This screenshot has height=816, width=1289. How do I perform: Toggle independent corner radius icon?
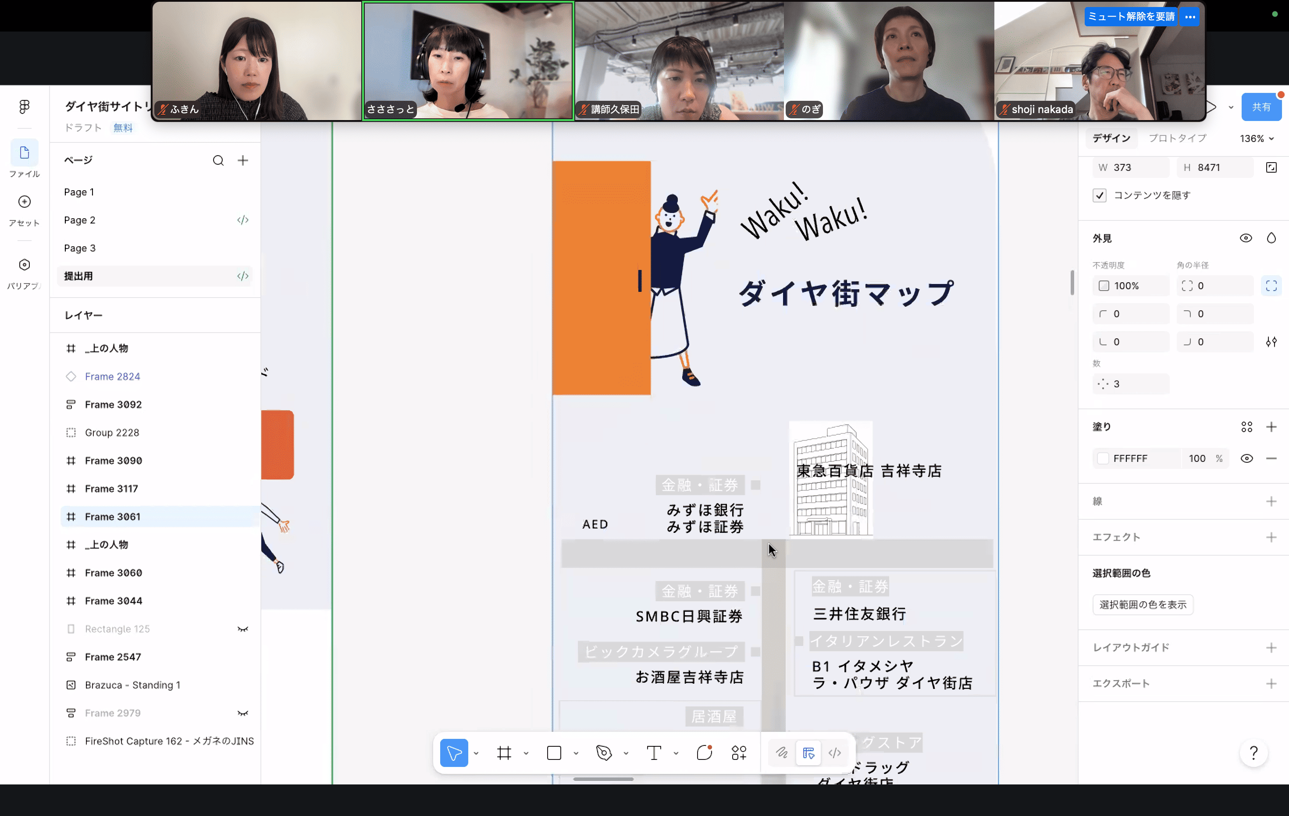(1271, 286)
